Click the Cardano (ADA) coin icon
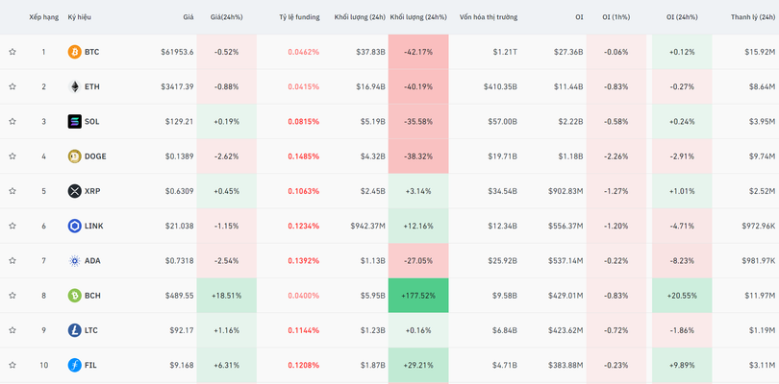Image resolution: width=779 pixels, height=384 pixels. pos(75,261)
